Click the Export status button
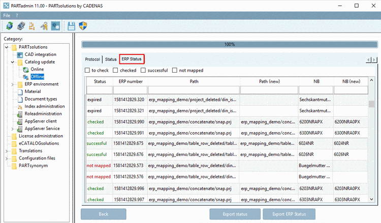 click(x=235, y=214)
